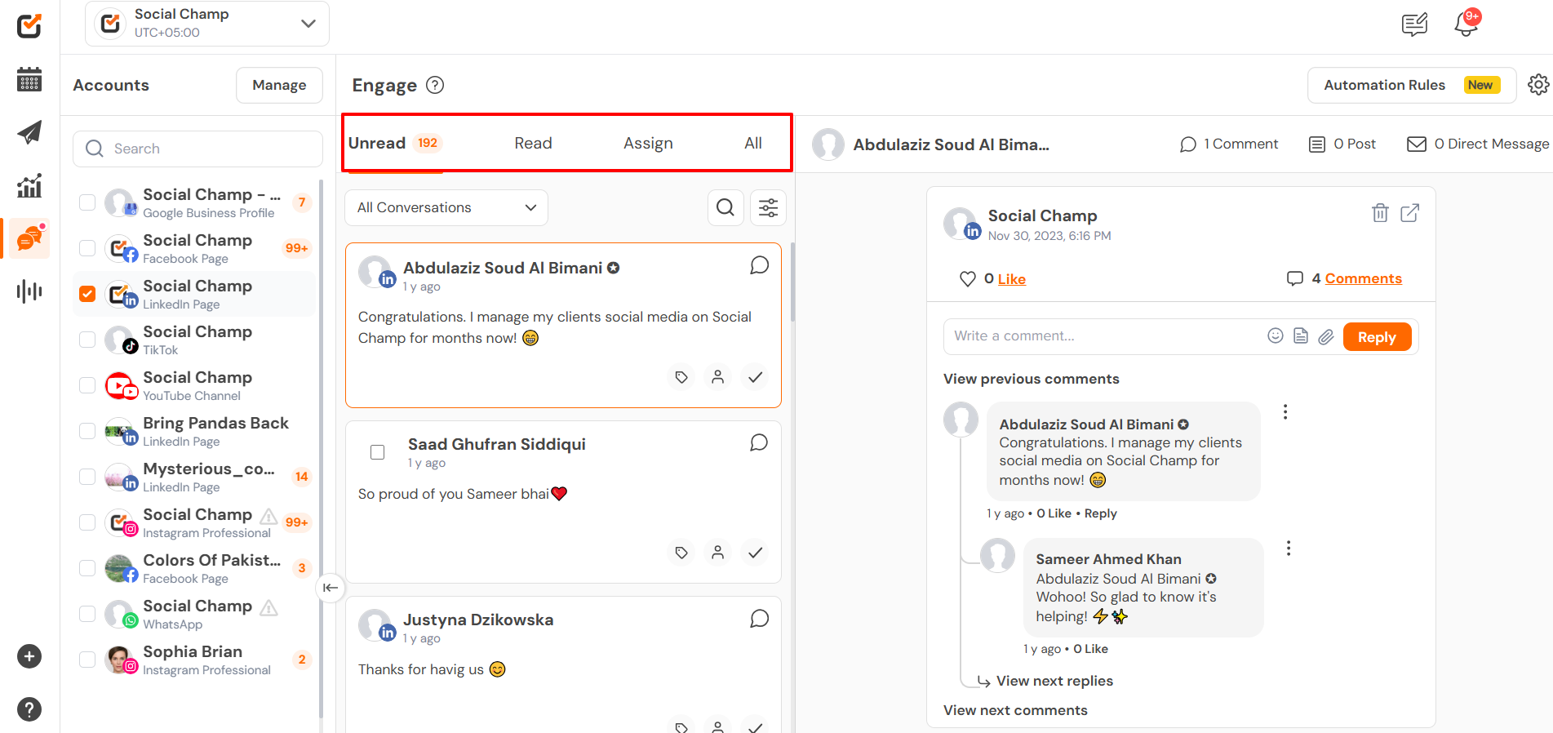This screenshot has width=1553, height=733.
Task: Click the Social Champ logo at top-left
Action: point(29,26)
